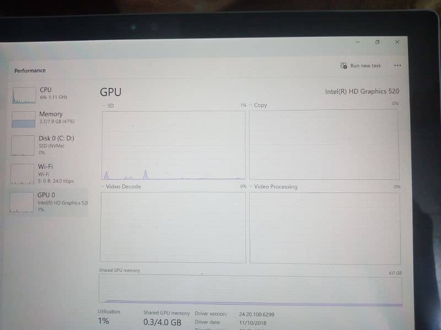Click driver version 24.20.100.6299 text
The width and height of the screenshot is (441, 330).
click(256, 314)
